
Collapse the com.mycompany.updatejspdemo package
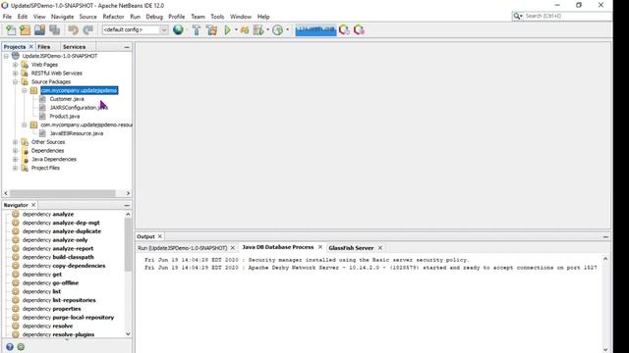25,90
